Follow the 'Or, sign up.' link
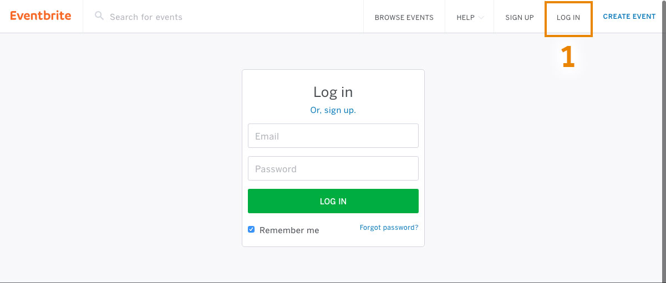Screen dimensions: 666x283 [333, 110]
